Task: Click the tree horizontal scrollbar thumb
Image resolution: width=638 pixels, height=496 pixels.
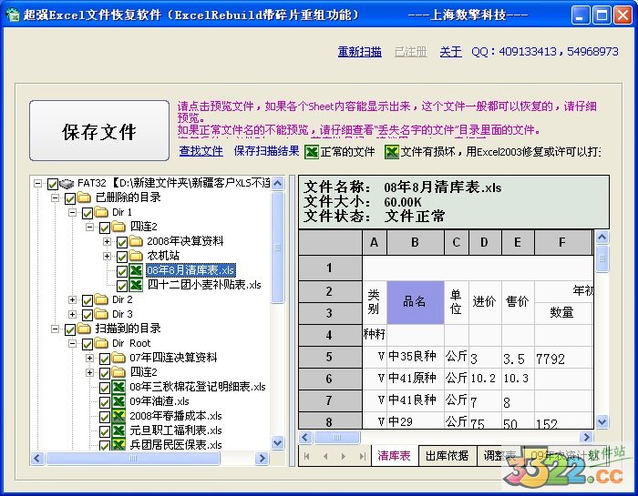Action: (x=133, y=459)
